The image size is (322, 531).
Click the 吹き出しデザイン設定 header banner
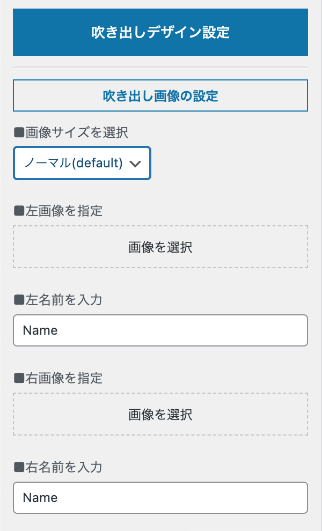[x=160, y=32]
